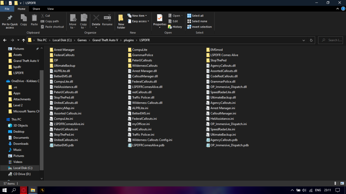Click the Search LSPDFR input box

click(x=330, y=40)
